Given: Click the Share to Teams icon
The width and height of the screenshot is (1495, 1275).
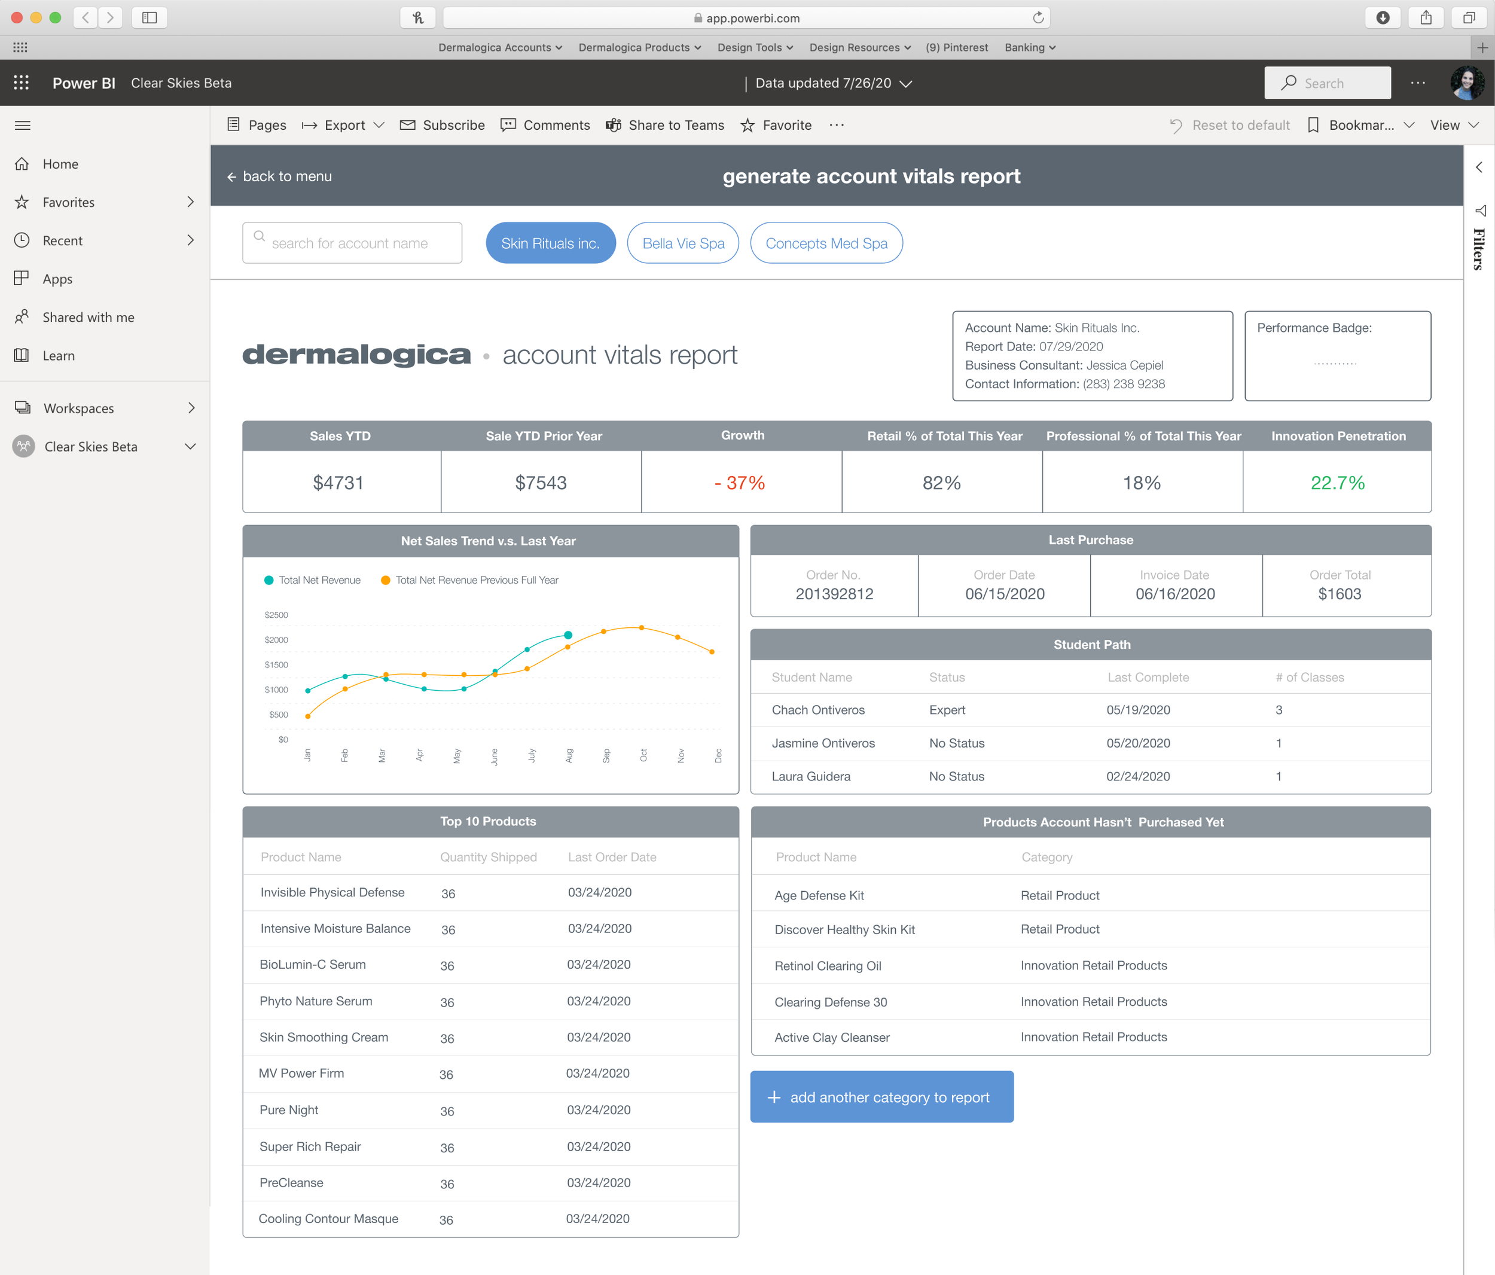Looking at the screenshot, I should click(614, 125).
